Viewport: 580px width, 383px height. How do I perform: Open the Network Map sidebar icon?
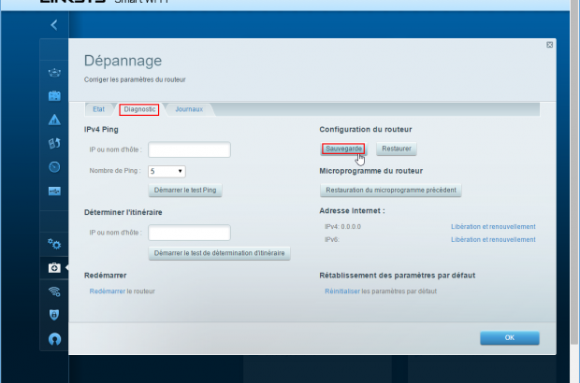[x=54, y=71]
